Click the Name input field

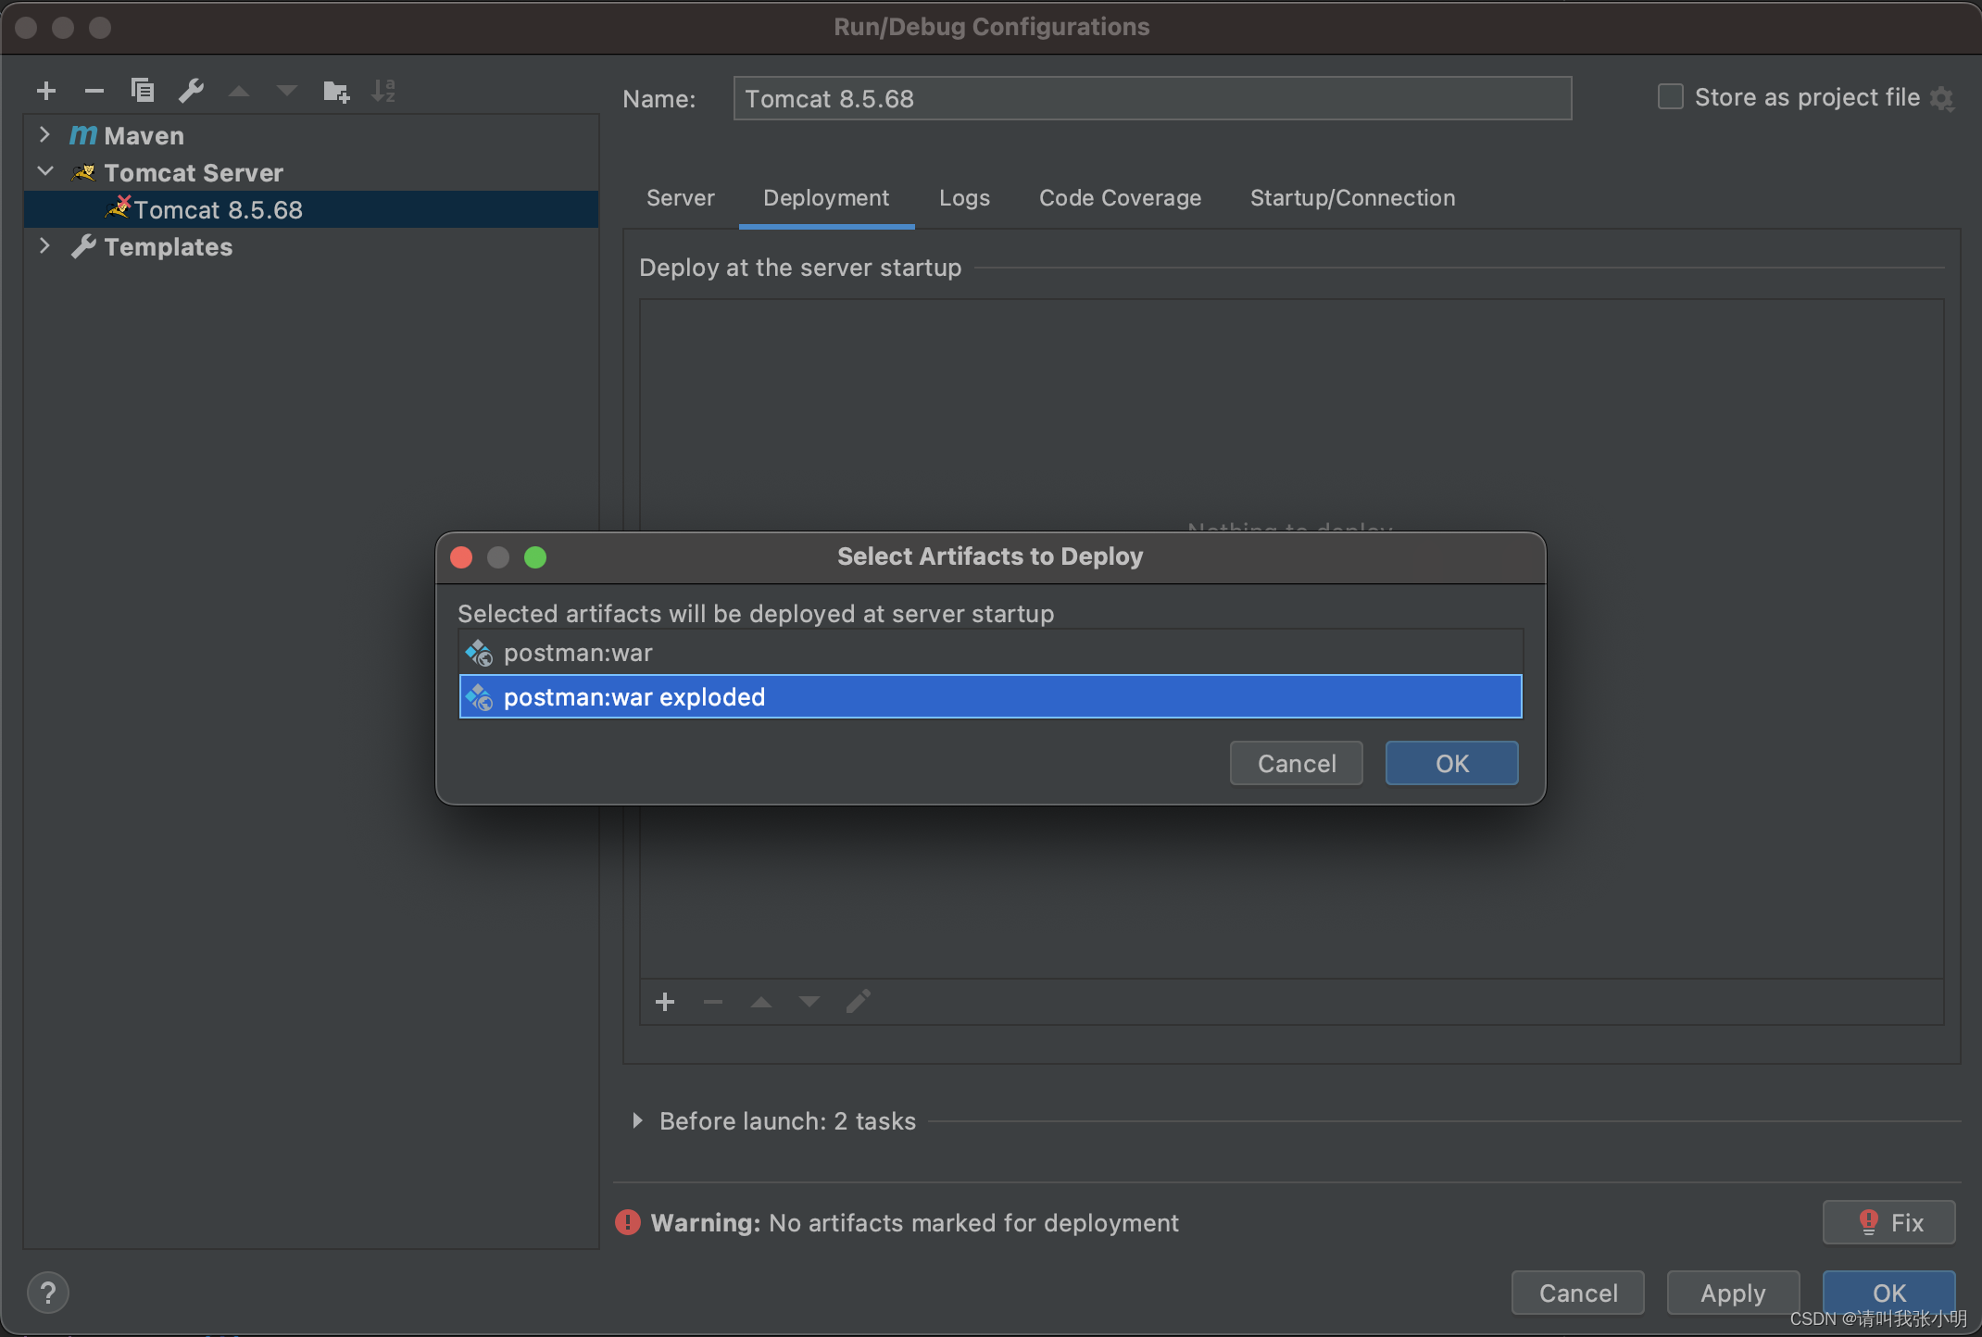[x=1151, y=98]
